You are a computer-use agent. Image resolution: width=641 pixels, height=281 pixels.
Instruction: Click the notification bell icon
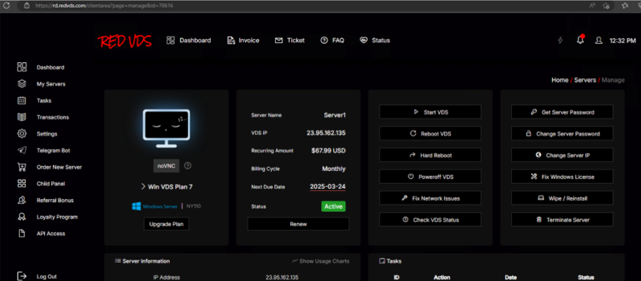coord(580,40)
